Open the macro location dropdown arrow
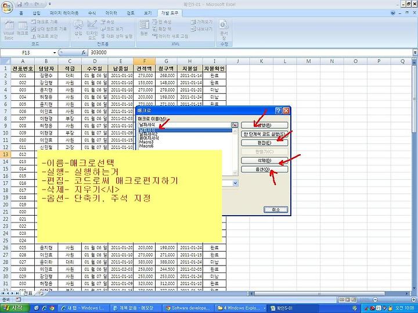Viewport: 418px width, 313px height. click(x=235, y=183)
